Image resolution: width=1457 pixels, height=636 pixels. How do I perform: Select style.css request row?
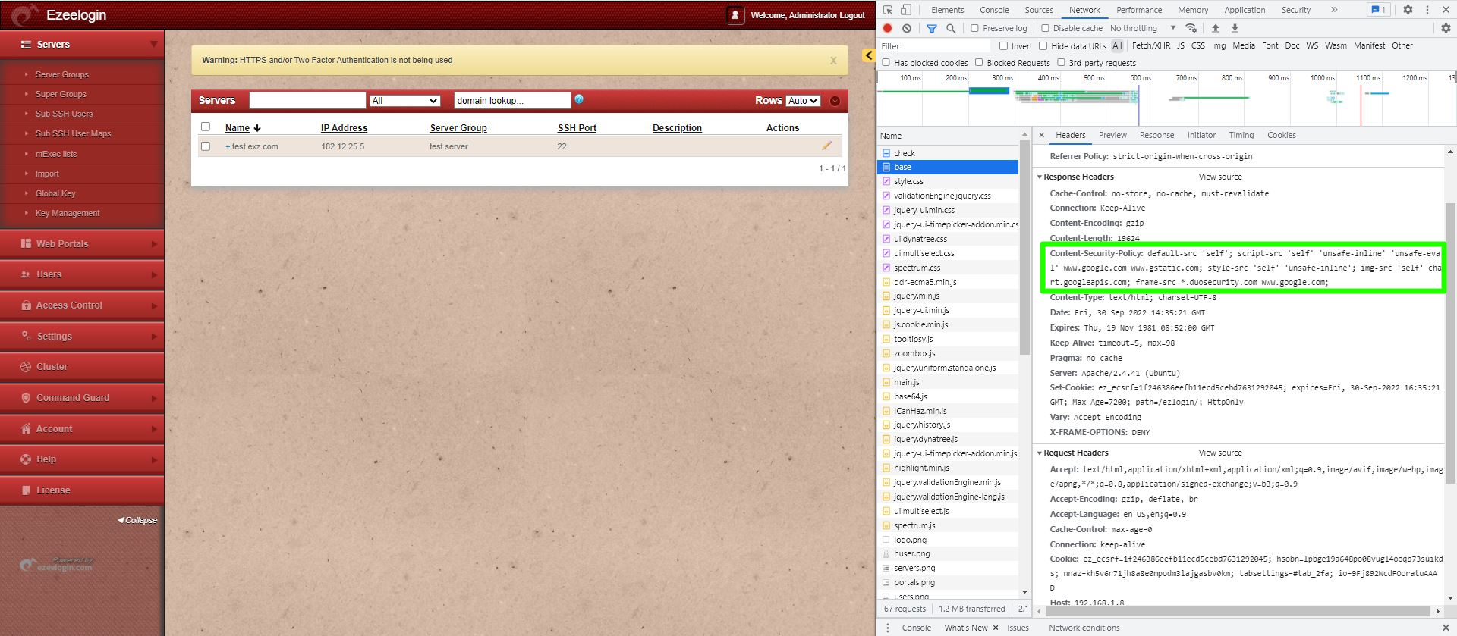point(949,181)
